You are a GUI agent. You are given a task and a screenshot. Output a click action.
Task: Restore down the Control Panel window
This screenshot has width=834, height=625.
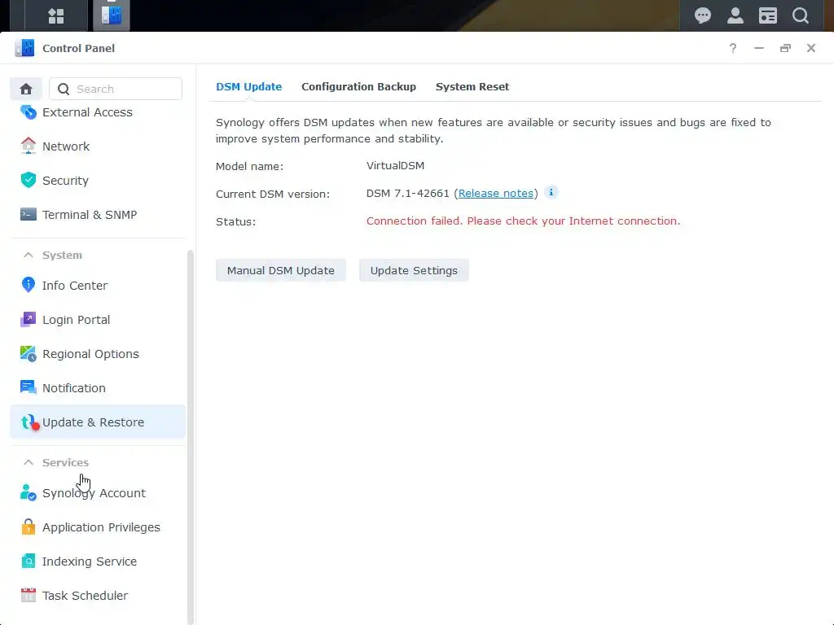tap(785, 48)
